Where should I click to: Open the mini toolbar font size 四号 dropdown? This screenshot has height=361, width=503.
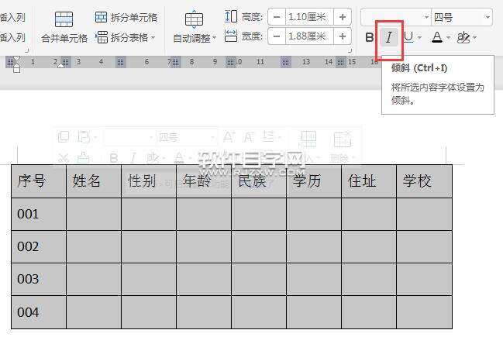click(212, 138)
